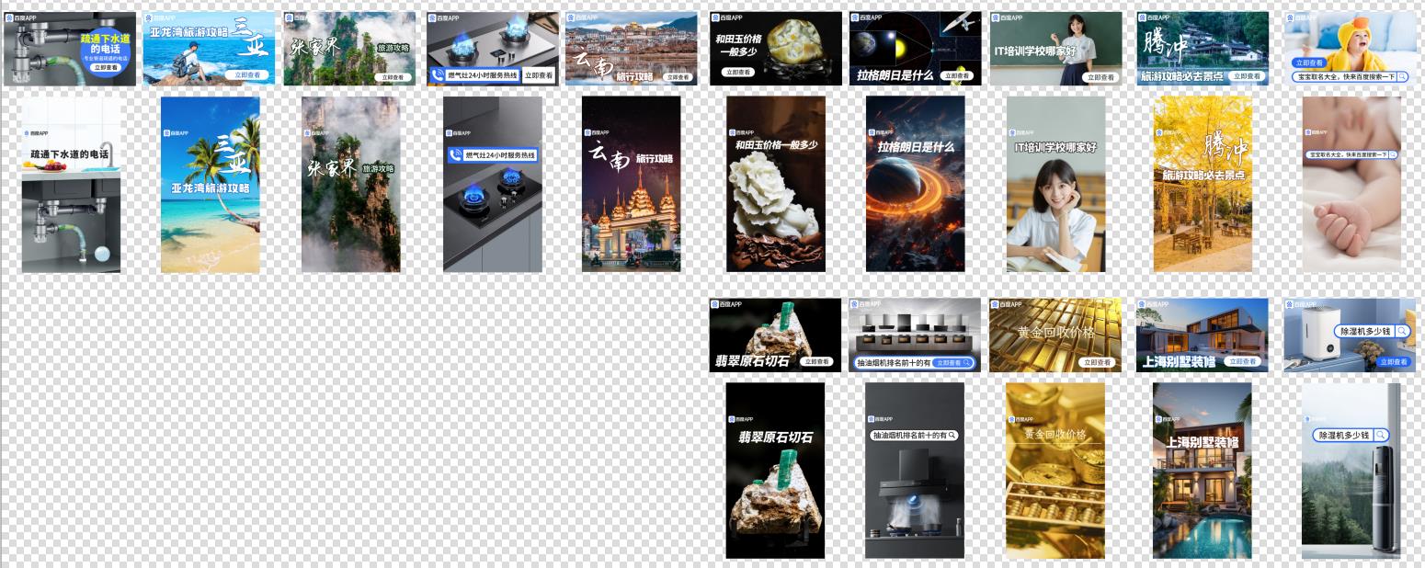1425x568 pixels.
Task: Select the landscape 上海别墅装修 banner
Action: pyautogui.click(x=1203, y=335)
